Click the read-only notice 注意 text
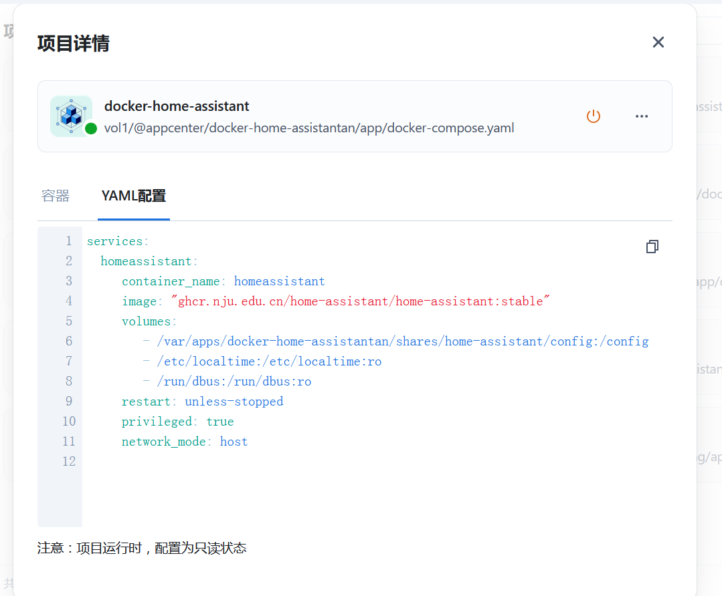 pyautogui.click(x=142, y=548)
